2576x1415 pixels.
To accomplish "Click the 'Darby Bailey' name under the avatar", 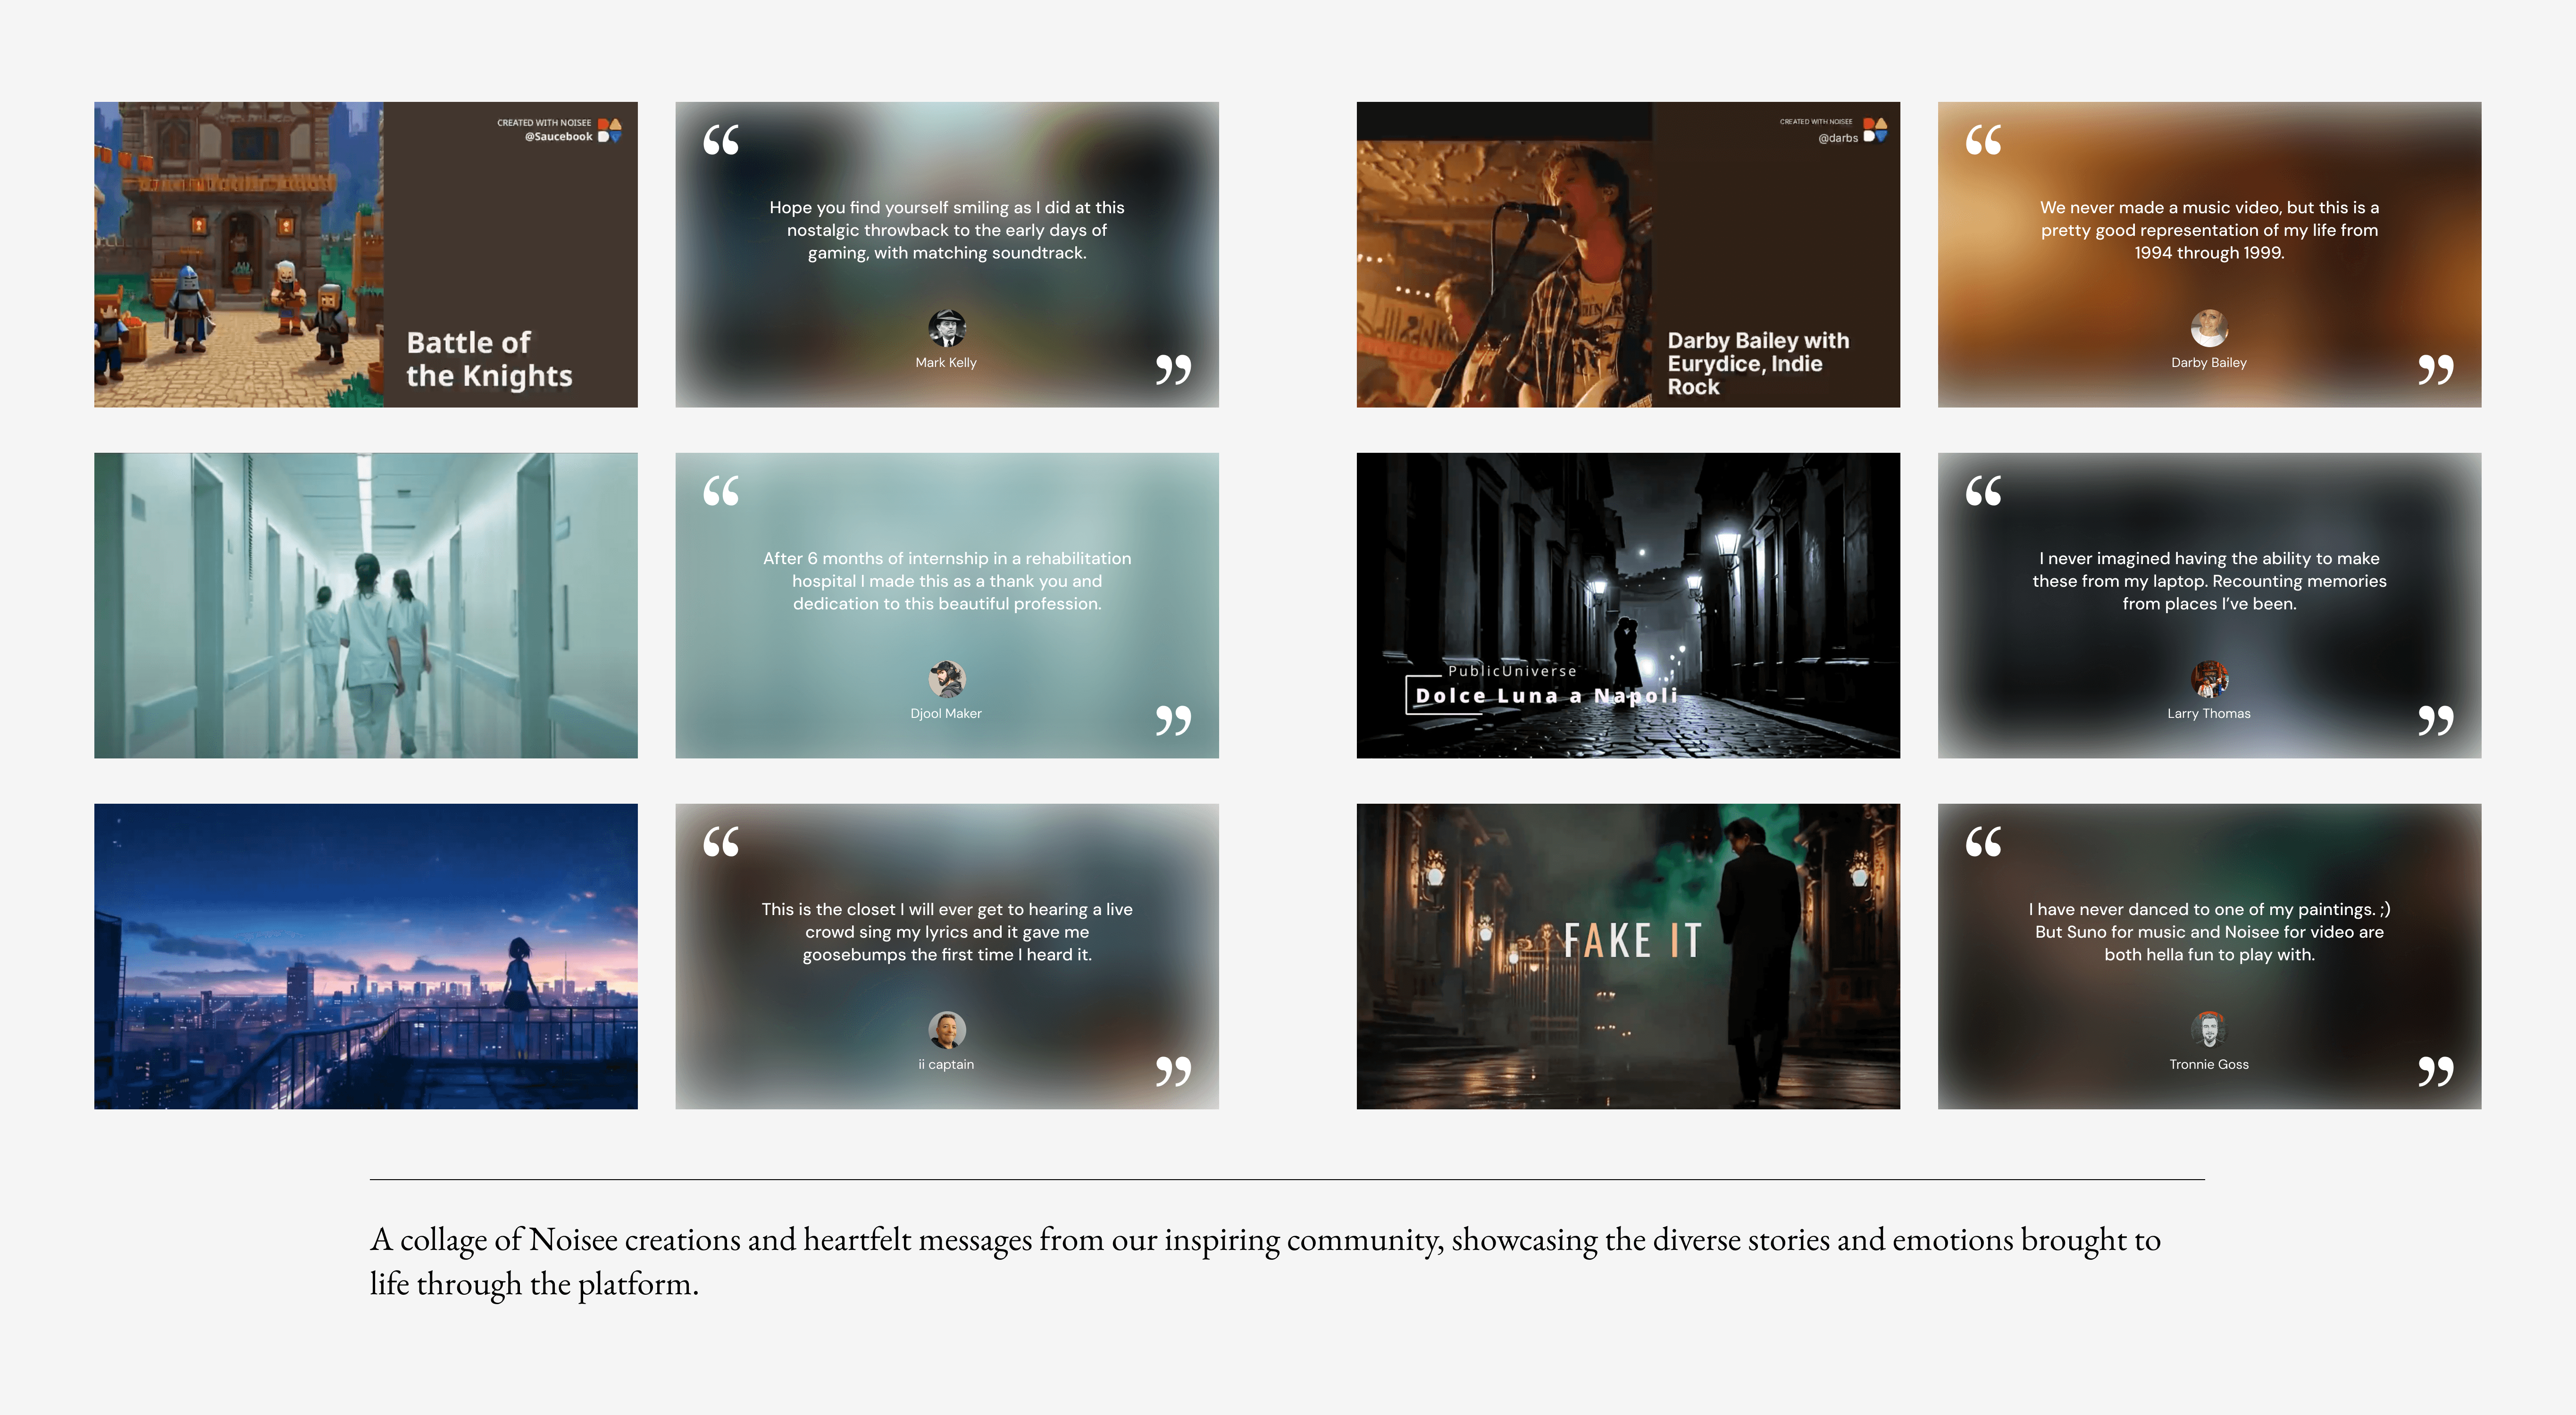I will [2209, 363].
